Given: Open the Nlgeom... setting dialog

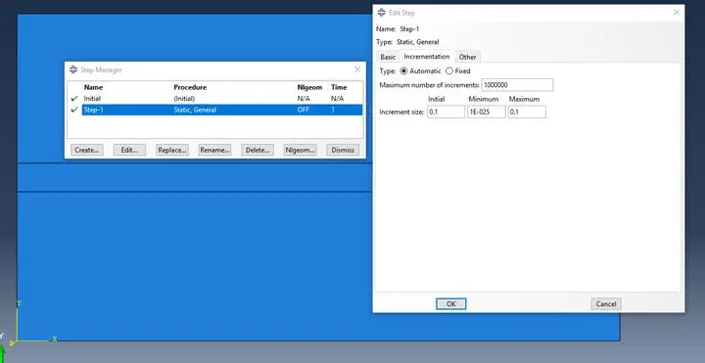Looking at the screenshot, I should point(301,150).
